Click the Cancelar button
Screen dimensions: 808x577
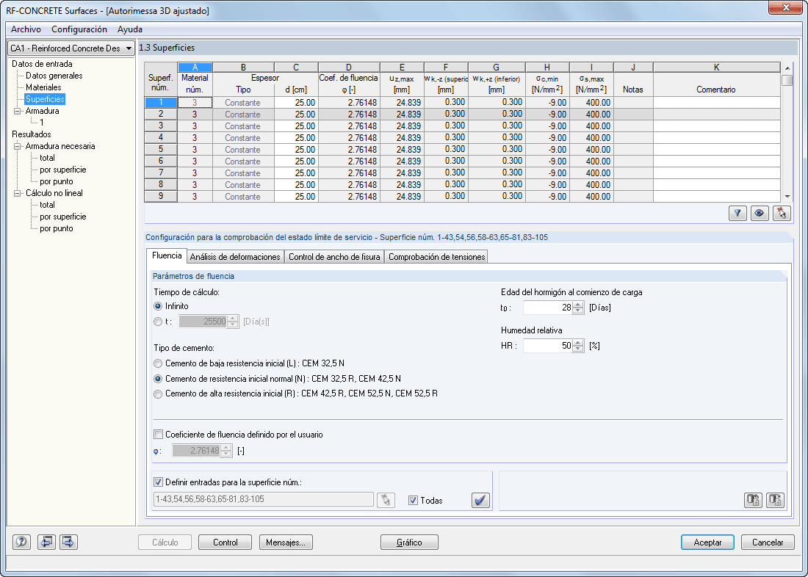pos(768,542)
